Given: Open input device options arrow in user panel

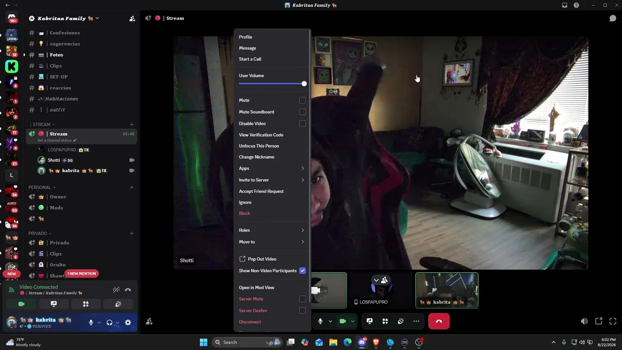Looking at the screenshot, I should [x=99, y=322].
